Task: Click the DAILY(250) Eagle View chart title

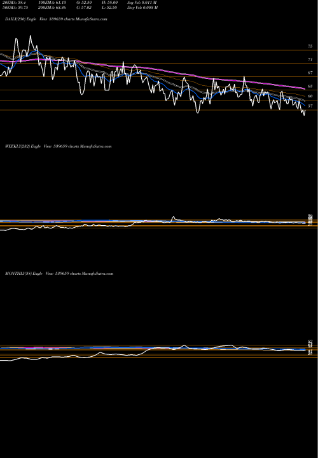Action: [56, 19]
